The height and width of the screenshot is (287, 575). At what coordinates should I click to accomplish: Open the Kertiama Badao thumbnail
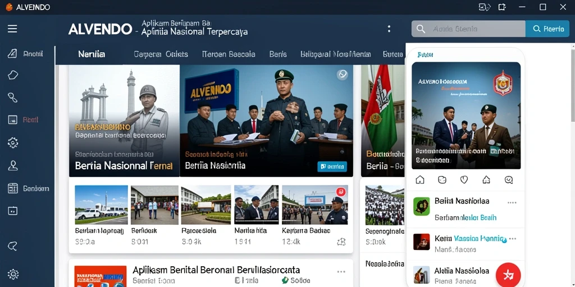pyautogui.click(x=314, y=205)
